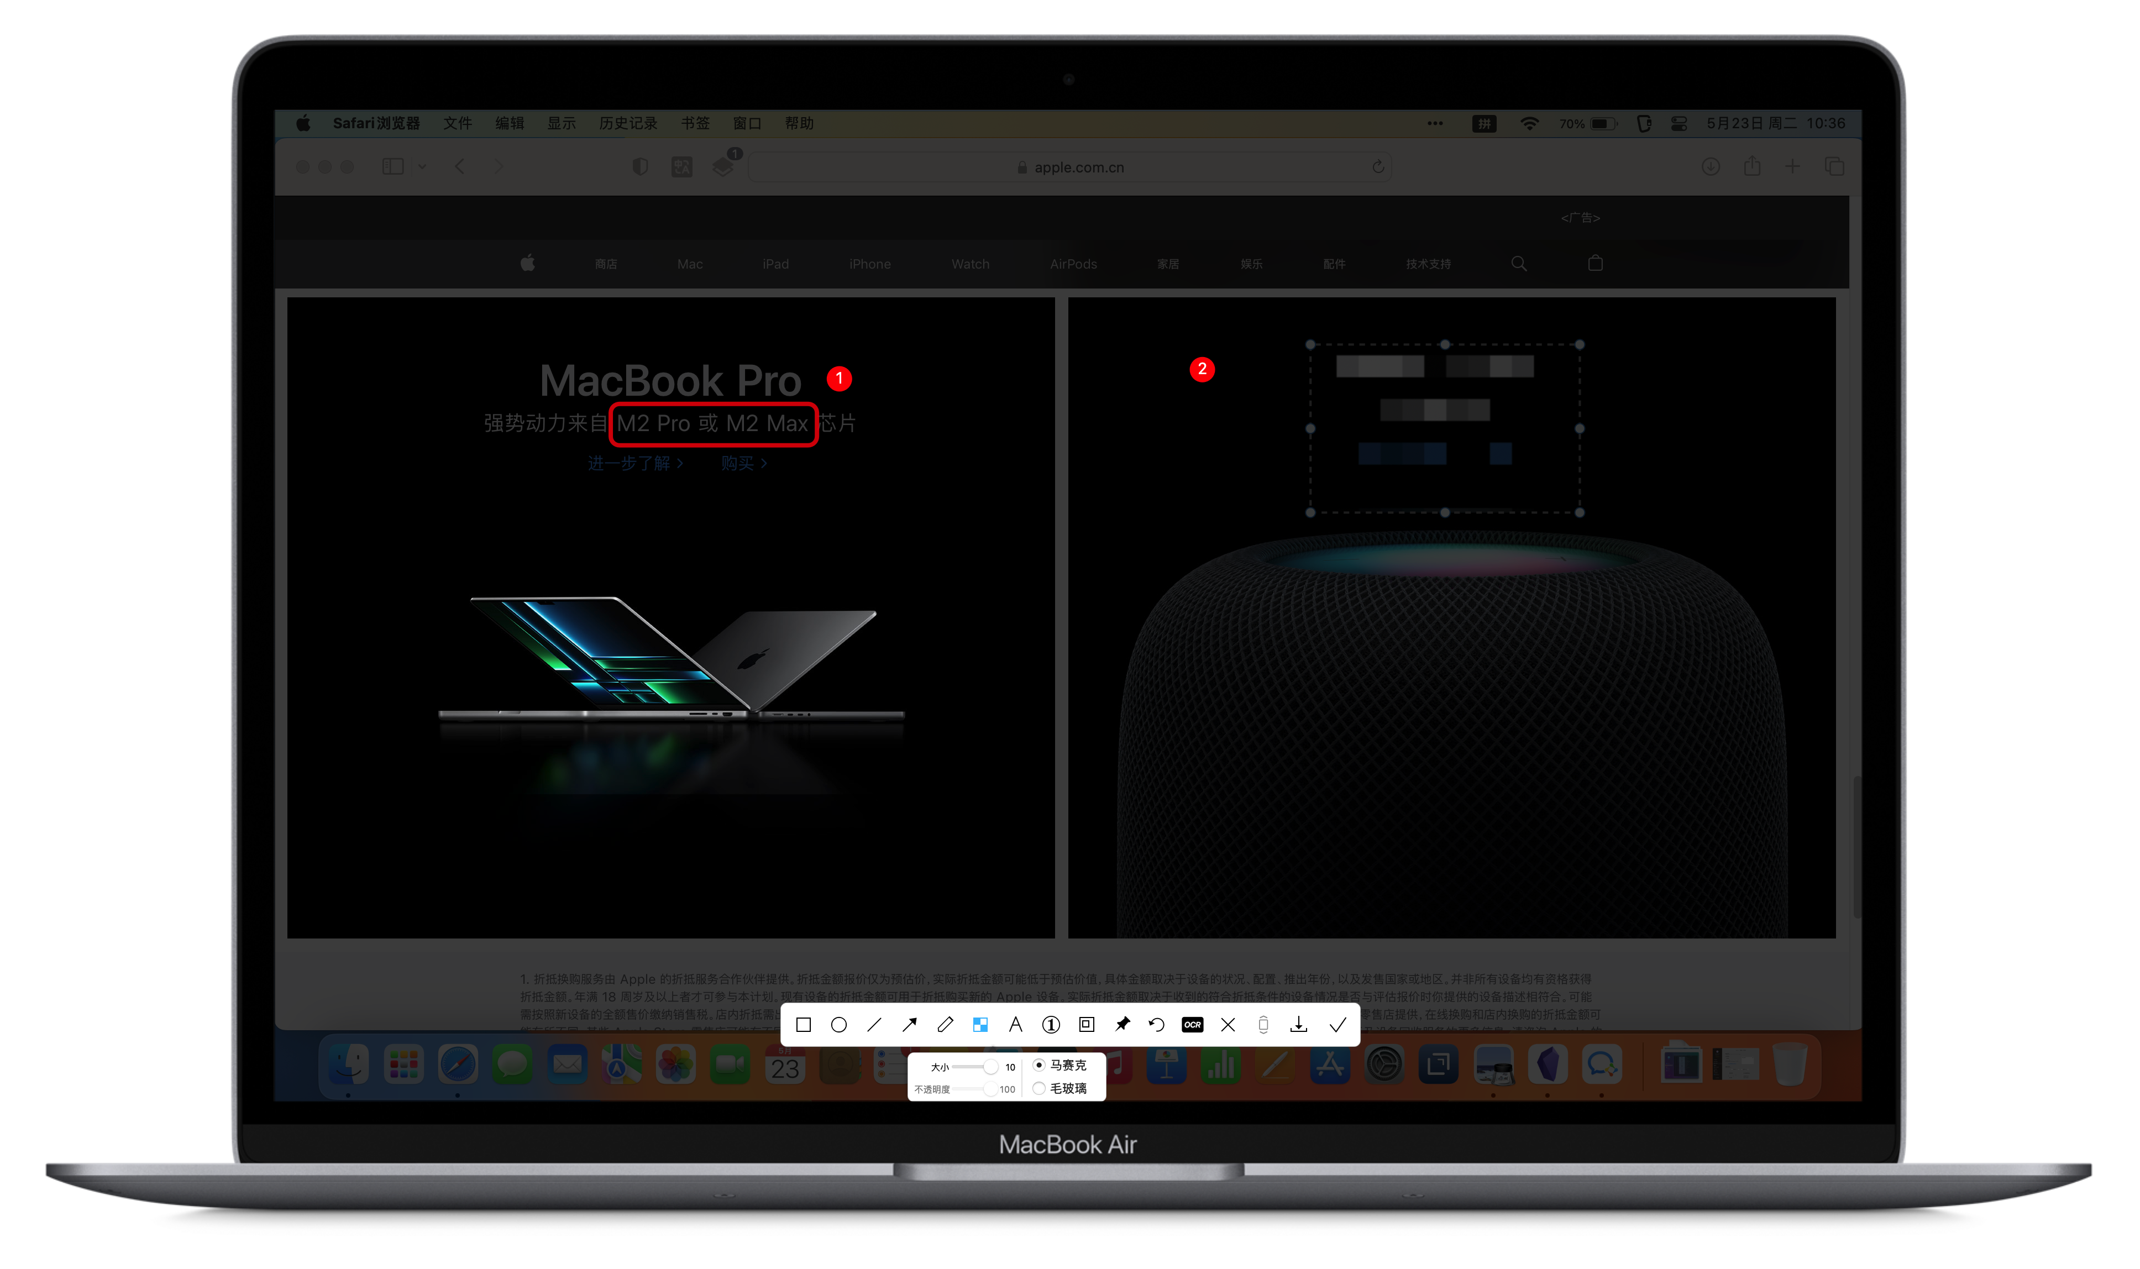
Task: Open the Safari share menu
Action: pyautogui.click(x=1752, y=166)
